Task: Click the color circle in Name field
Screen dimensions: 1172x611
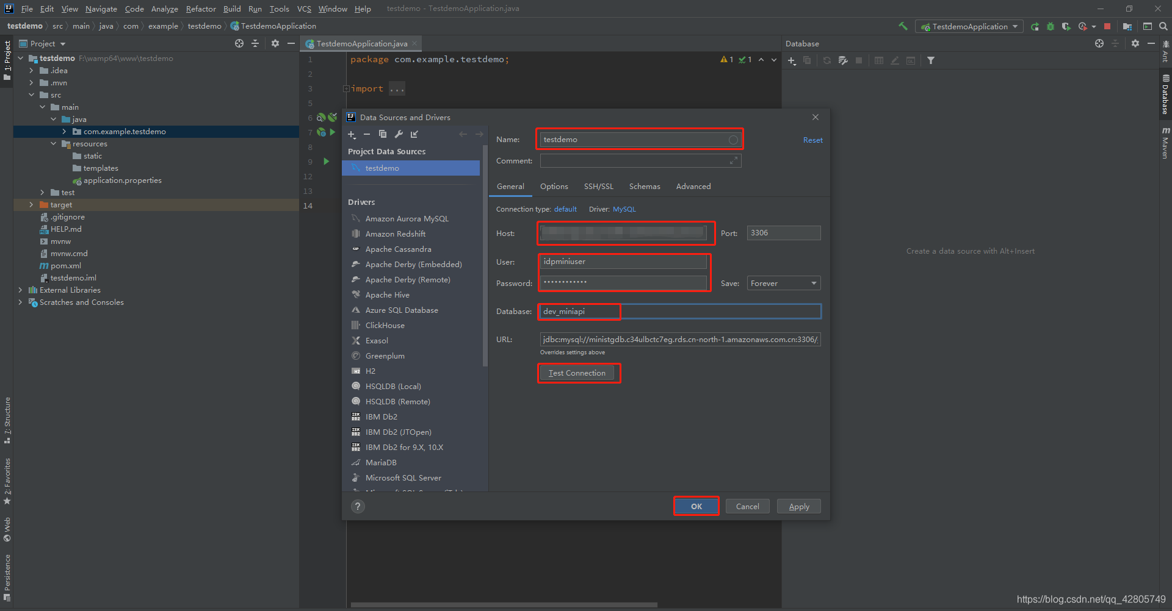Action: pos(733,140)
